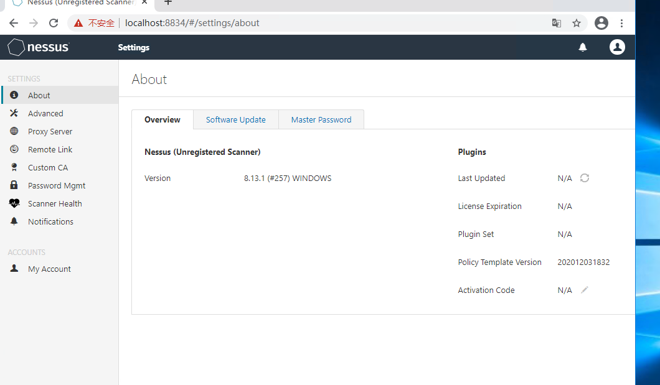Select About in settings sidebar

(x=60, y=95)
